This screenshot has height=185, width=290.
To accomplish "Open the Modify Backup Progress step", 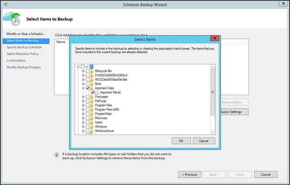I will pos(24,67).
